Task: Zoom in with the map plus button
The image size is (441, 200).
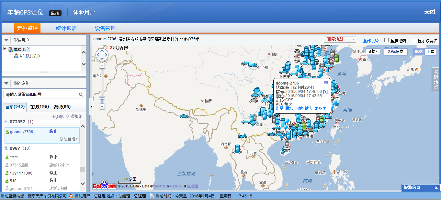Action: 102,66
